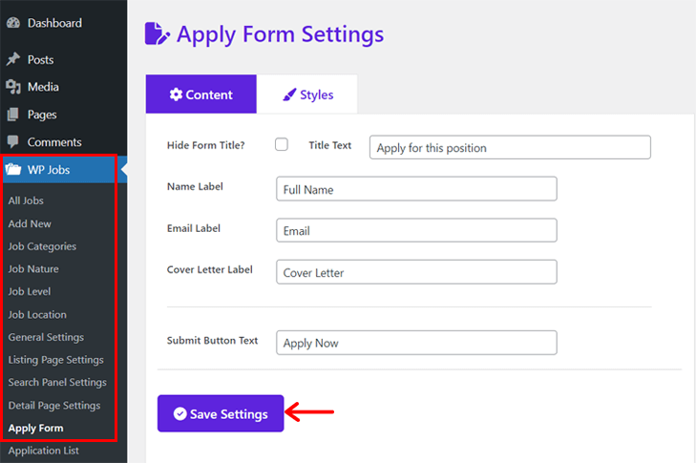Click the Posts pushpin icon
The image size is (696, 463).
click(x=13, y=59)
